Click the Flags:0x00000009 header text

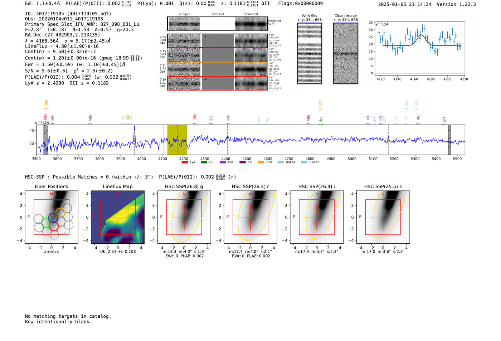click(x=301, y=4)
